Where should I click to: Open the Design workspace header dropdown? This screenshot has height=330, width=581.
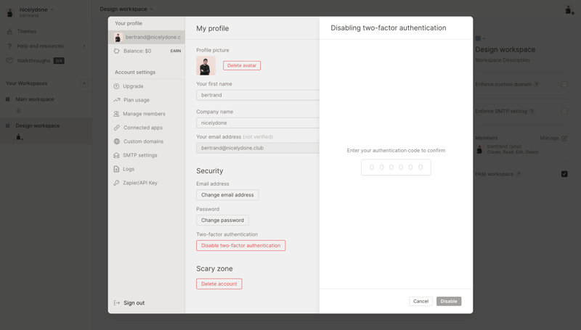click(x=126, y=9)
